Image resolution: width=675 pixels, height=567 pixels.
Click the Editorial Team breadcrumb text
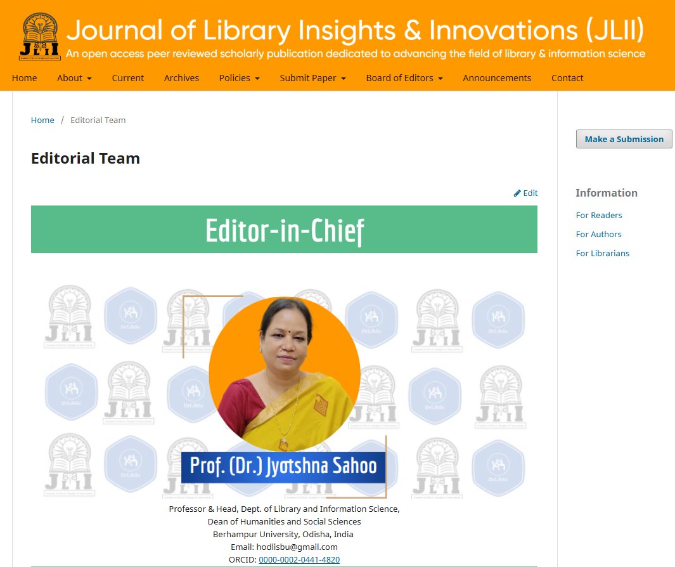(98, 121)
